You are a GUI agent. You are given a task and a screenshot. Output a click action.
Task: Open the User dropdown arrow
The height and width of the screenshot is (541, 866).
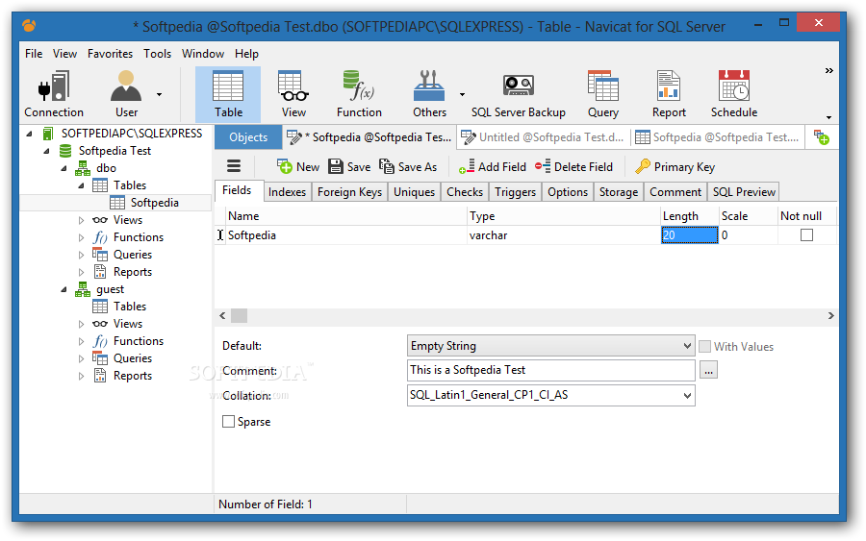click(x=159, y=95)
